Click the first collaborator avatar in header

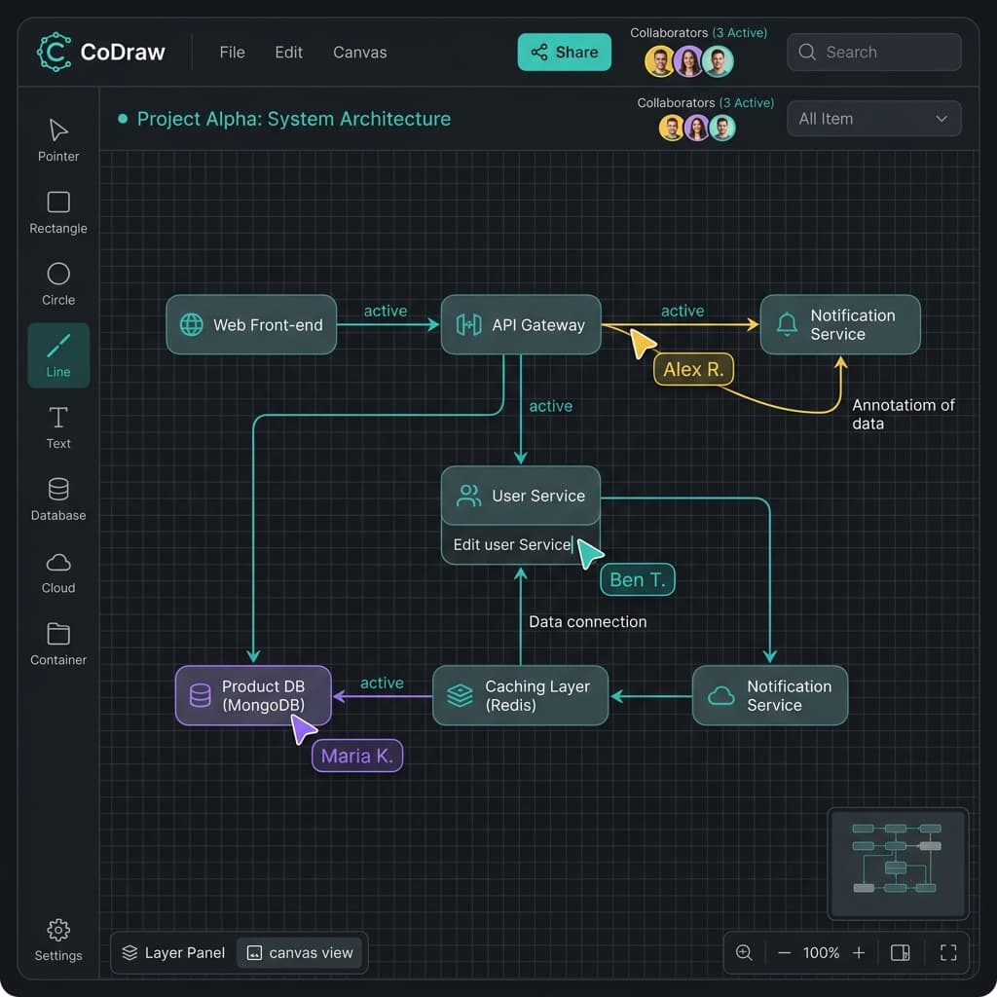click(659, 61)
